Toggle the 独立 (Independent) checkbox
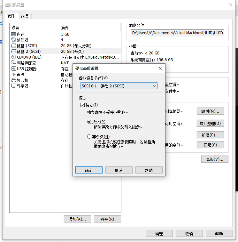 point(82,105)
